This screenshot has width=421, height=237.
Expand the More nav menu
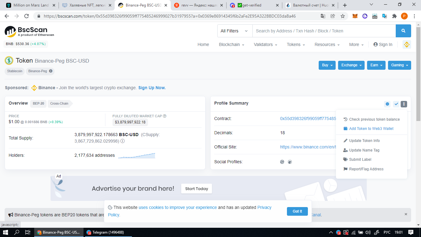pyautogui.click(x=356, y=44)
